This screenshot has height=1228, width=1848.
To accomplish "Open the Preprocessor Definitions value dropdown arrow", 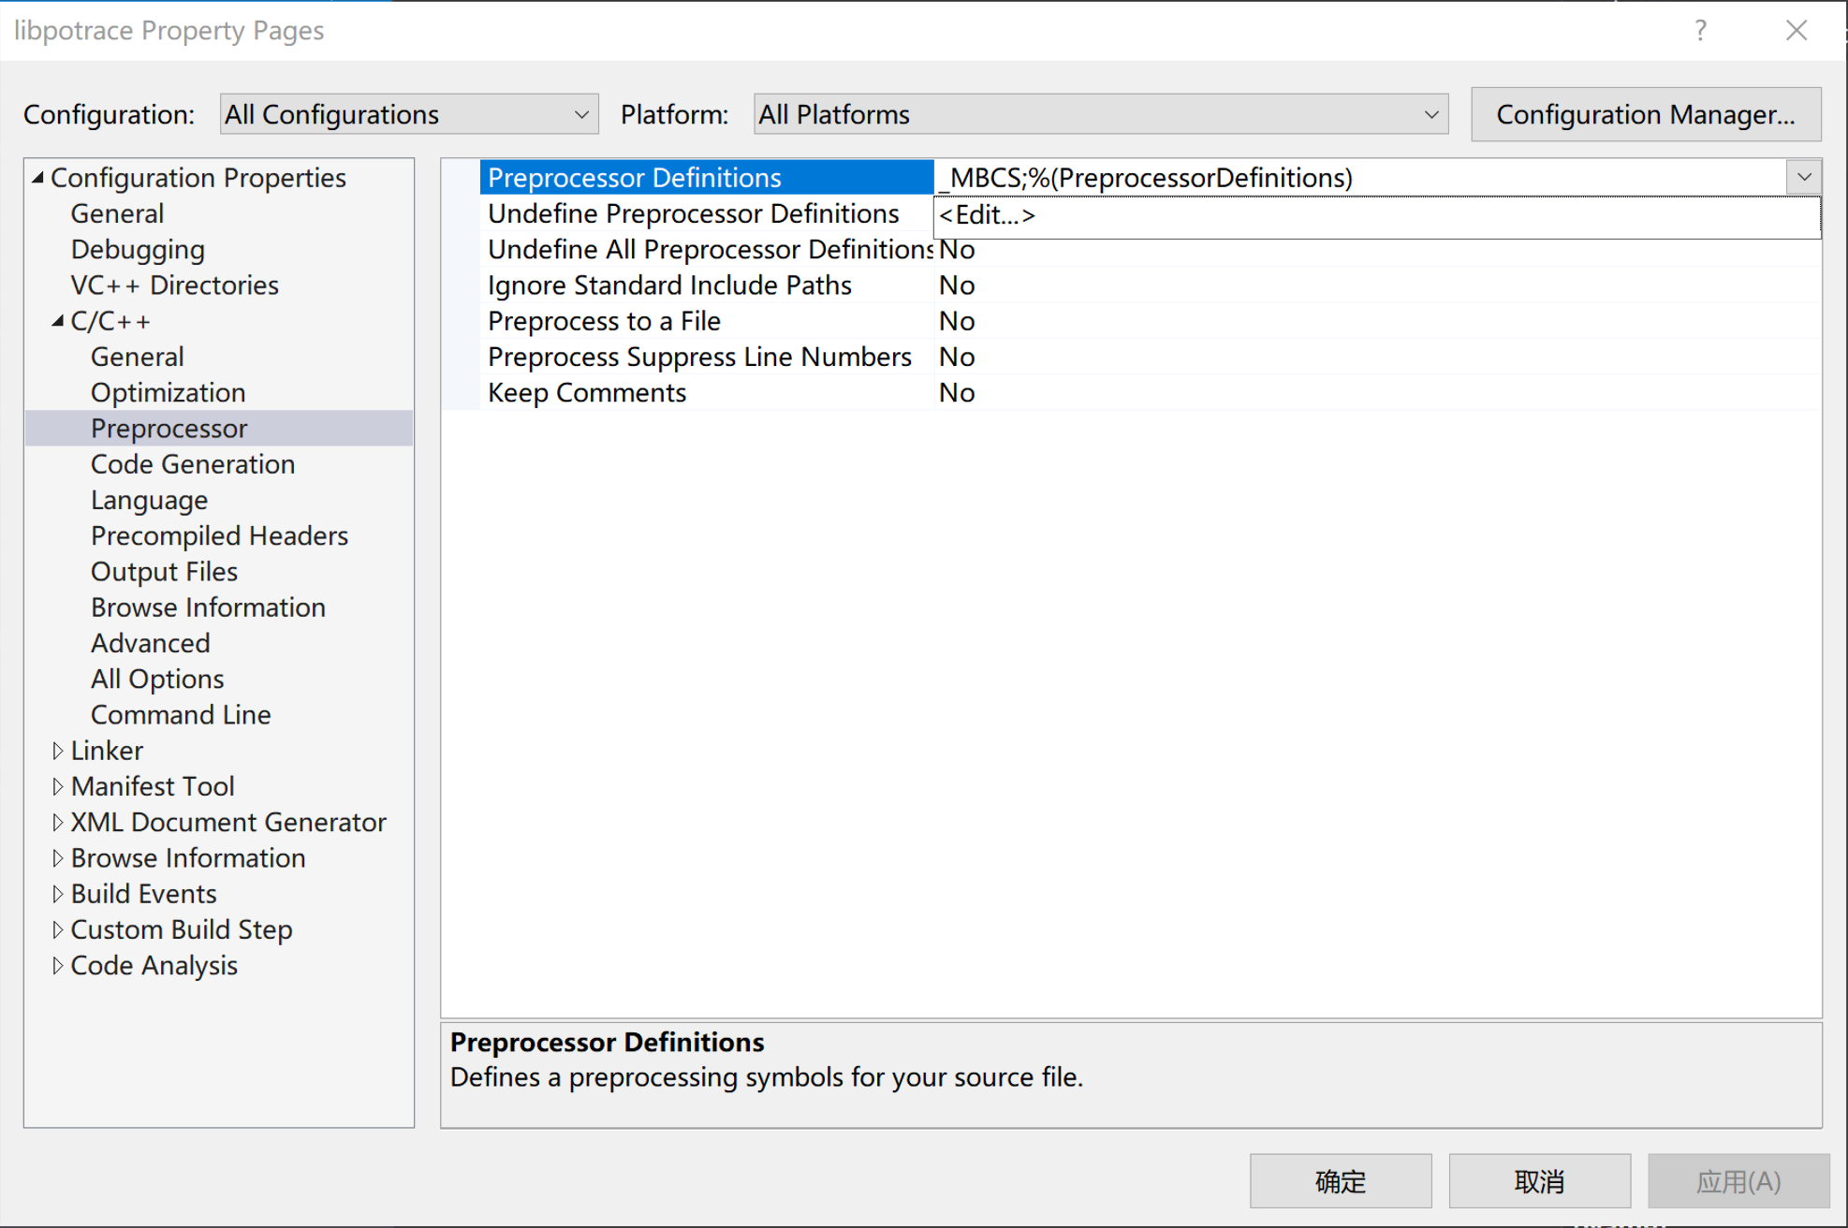I will click(x=1804, y=177).
